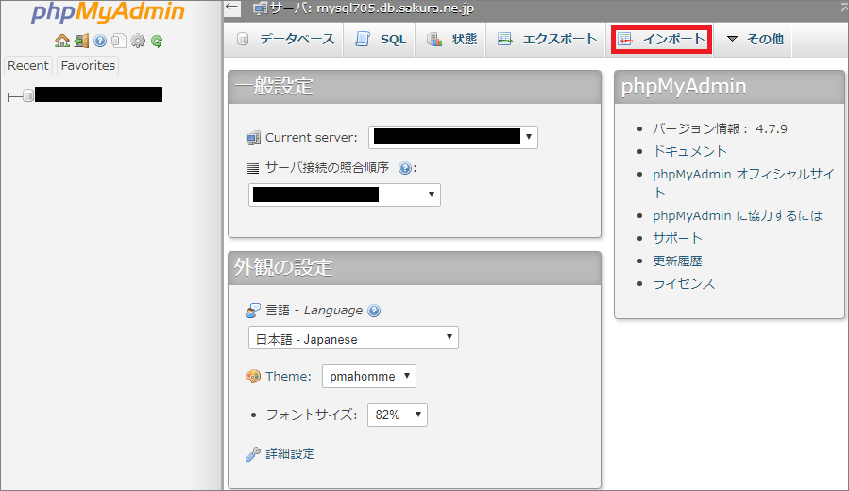Open the 日本語 - Japanese language dropdown

[x=353, y=338]
